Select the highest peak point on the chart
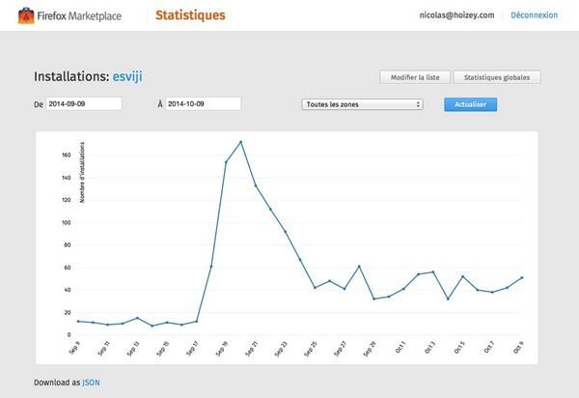The image size is (579, 398). (x=240, y=142)
